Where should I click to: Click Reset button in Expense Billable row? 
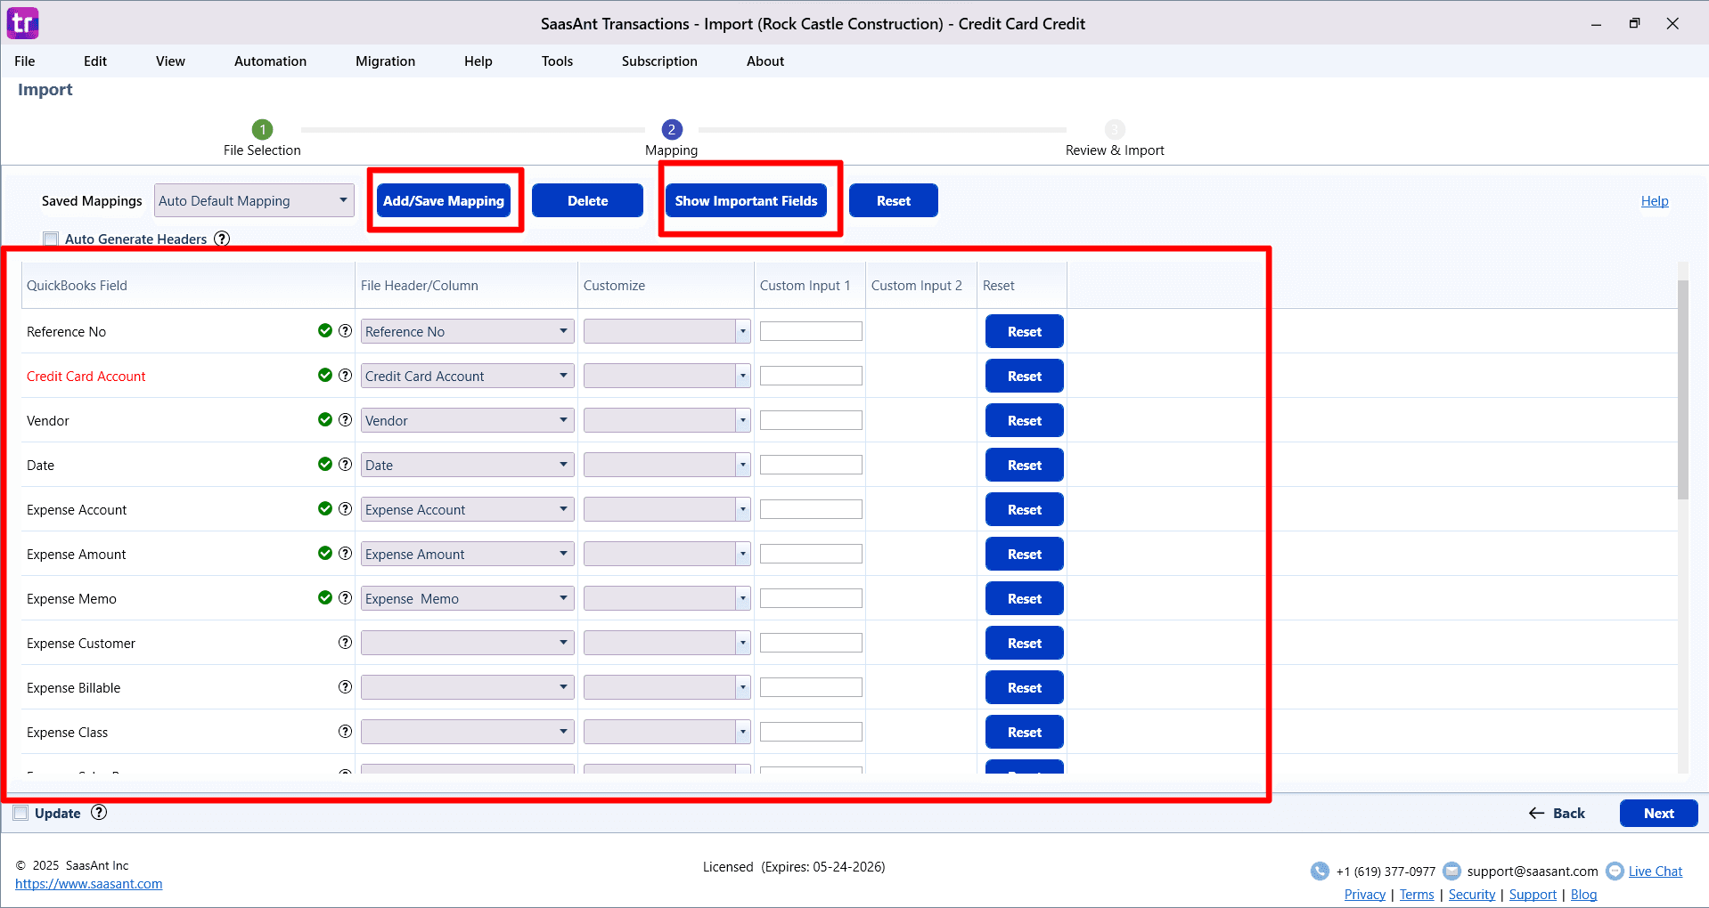[1025, 687]
